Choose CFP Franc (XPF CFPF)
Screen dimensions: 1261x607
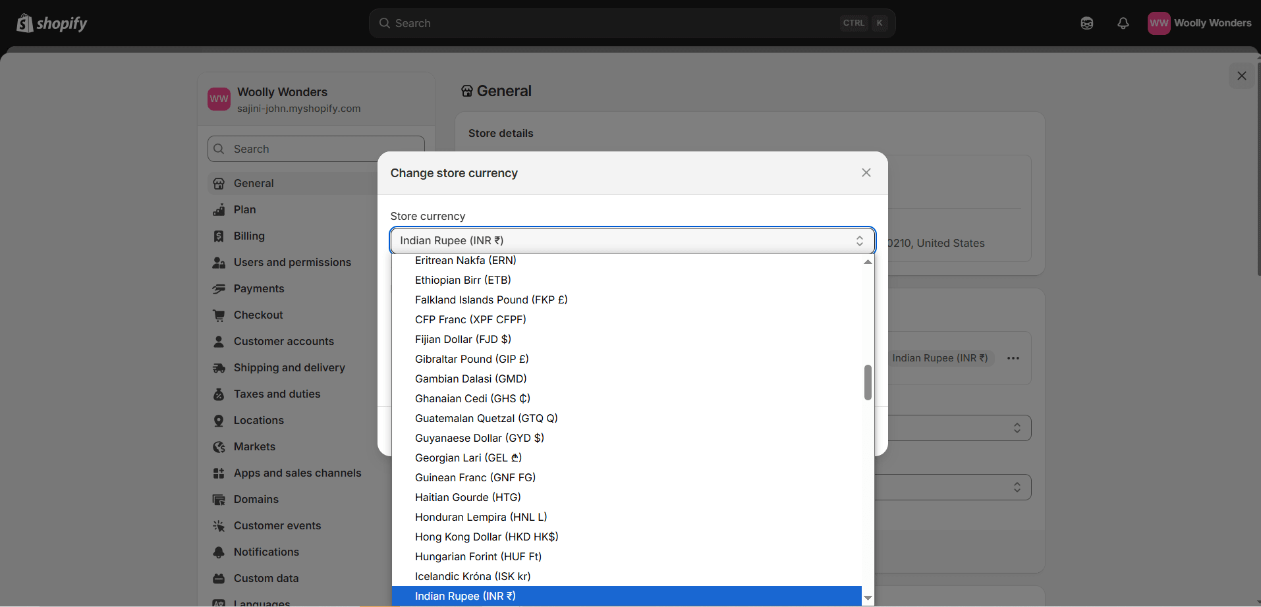[627, 320]
